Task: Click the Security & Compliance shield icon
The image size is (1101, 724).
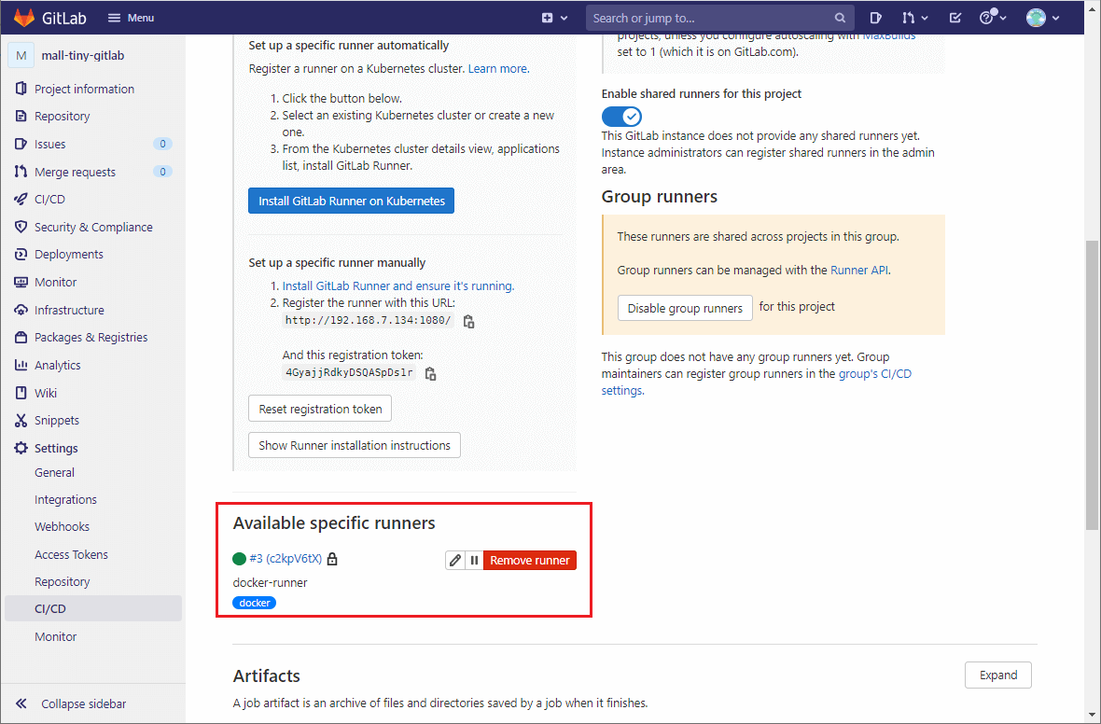Action: coord(21,227)
